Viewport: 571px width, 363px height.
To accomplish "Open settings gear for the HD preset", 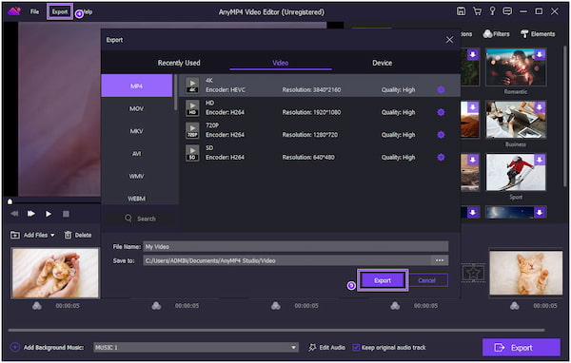I will [441, 112].
